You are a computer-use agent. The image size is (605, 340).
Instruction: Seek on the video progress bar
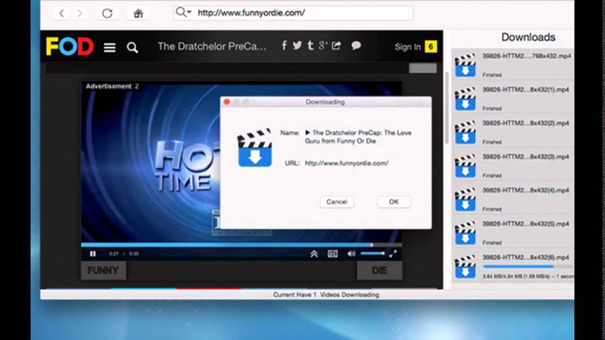coord(241,245)
